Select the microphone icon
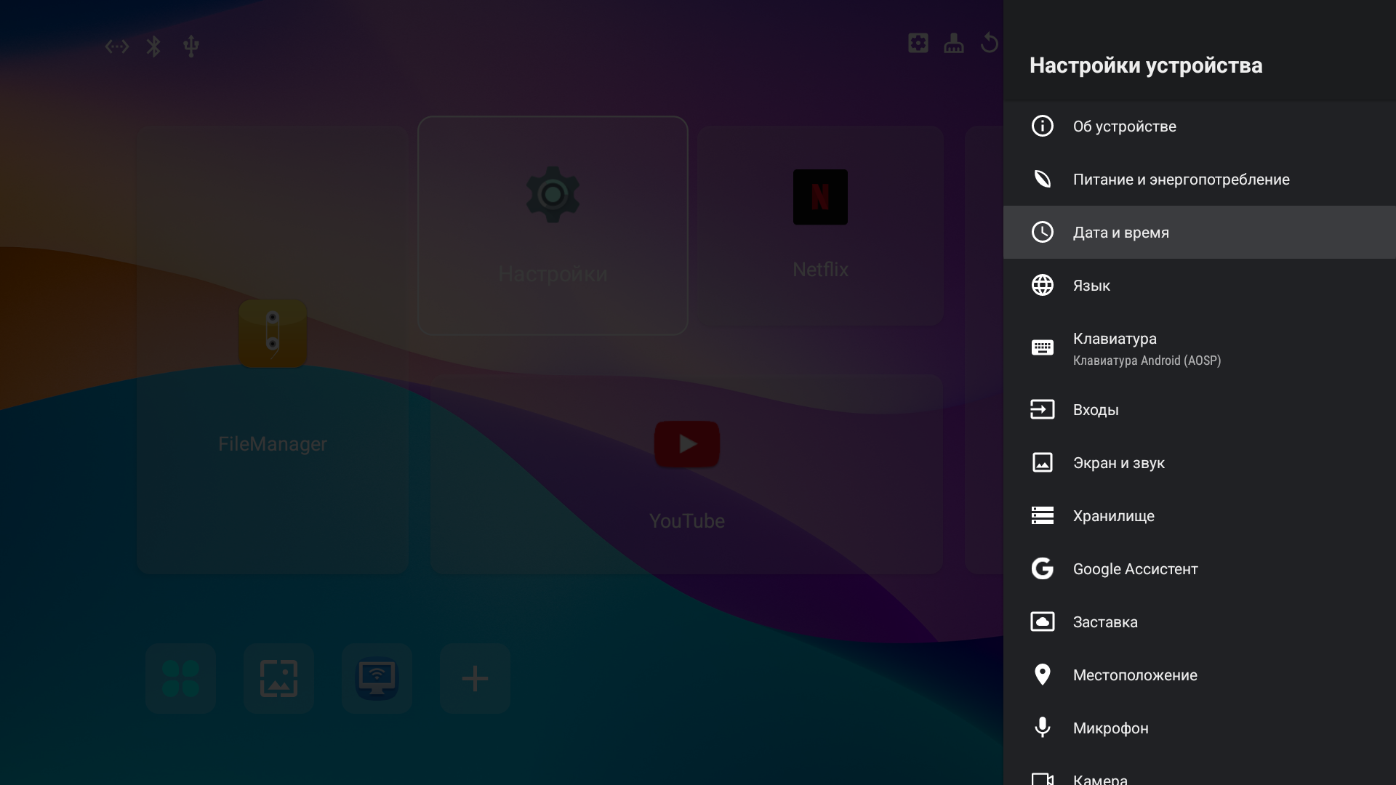The image size is (1396, 785). [1042, 728]
